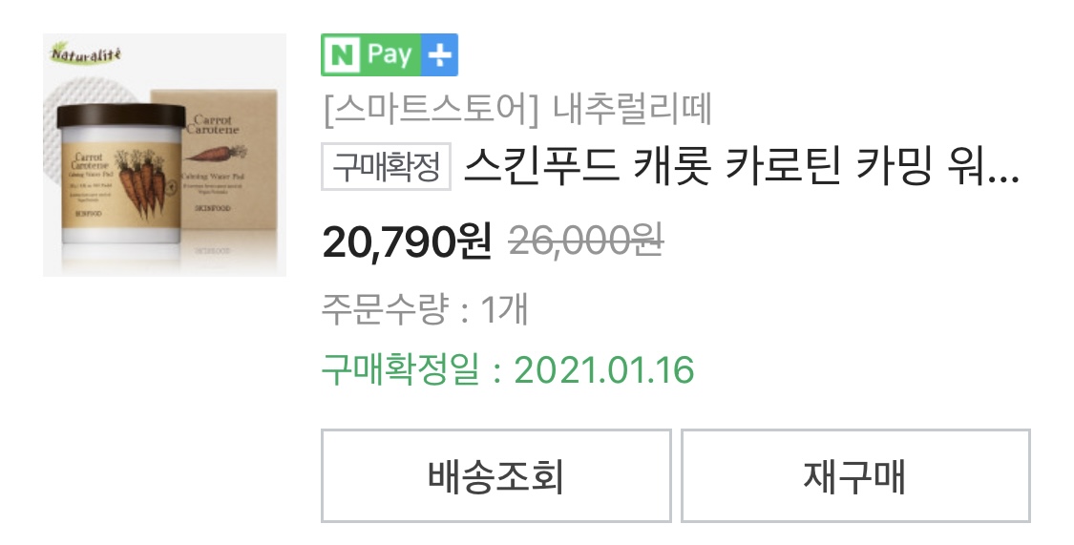Viewport: 1074px width, 545px height.
Task: Click the 주문수량 : 1개 quantity text
Action: point(425,309)
